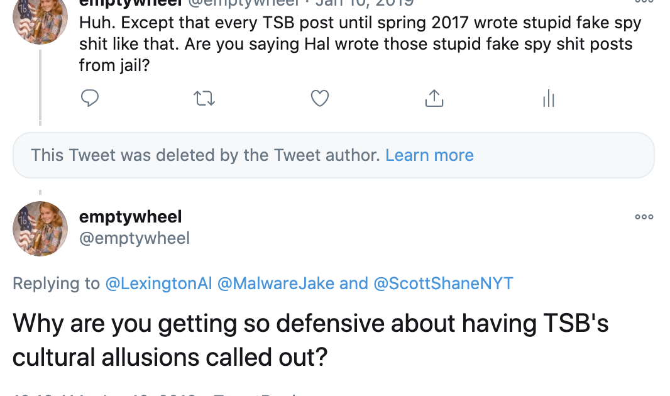Viewport: 670px width, 396px height.
Task: Open the Jan 10, 2019 tweet date
Action: point(365,3)
